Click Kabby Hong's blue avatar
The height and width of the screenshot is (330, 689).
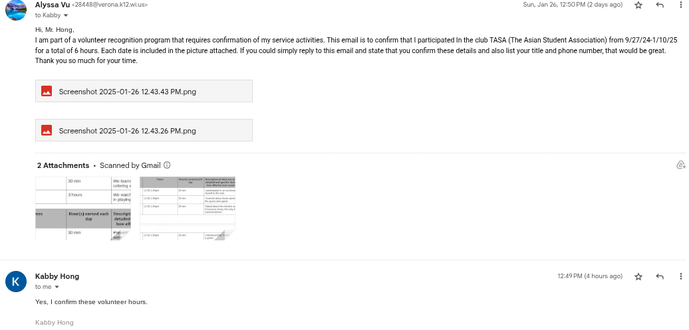(x=16, y=282)
